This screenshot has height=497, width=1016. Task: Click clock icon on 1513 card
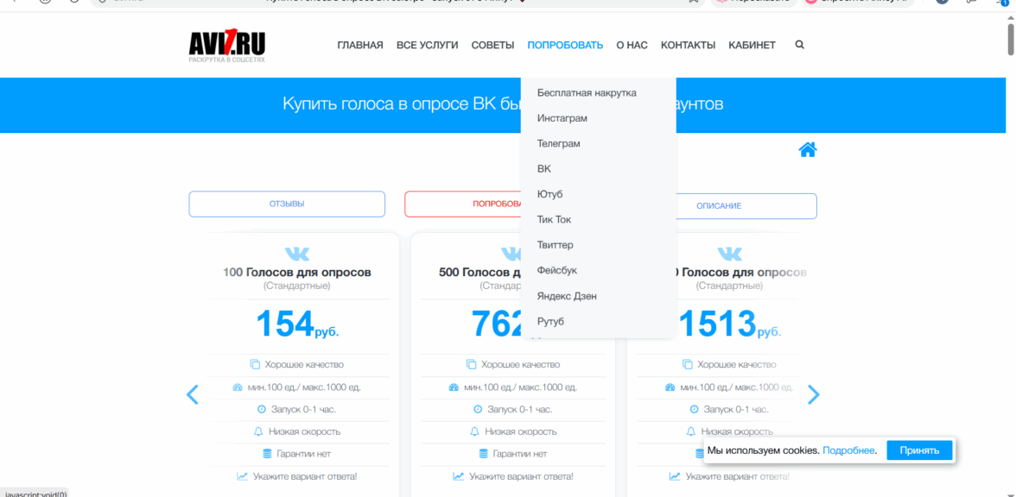pyautogui.click(x=695, y=410)
